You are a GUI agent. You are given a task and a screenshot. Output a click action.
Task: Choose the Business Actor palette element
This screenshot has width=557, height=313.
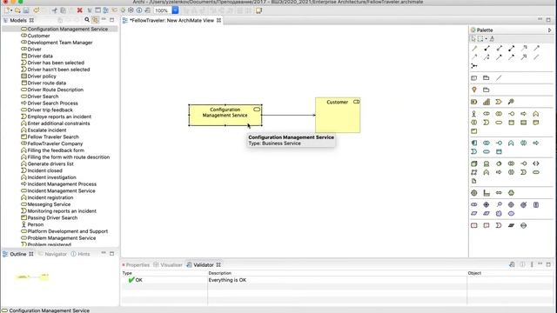[x=474, y=114]
